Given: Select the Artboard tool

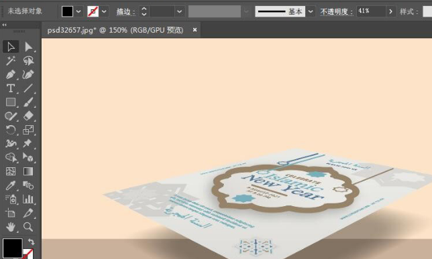Looking at the screenshot, I should [x=11, y=213].
